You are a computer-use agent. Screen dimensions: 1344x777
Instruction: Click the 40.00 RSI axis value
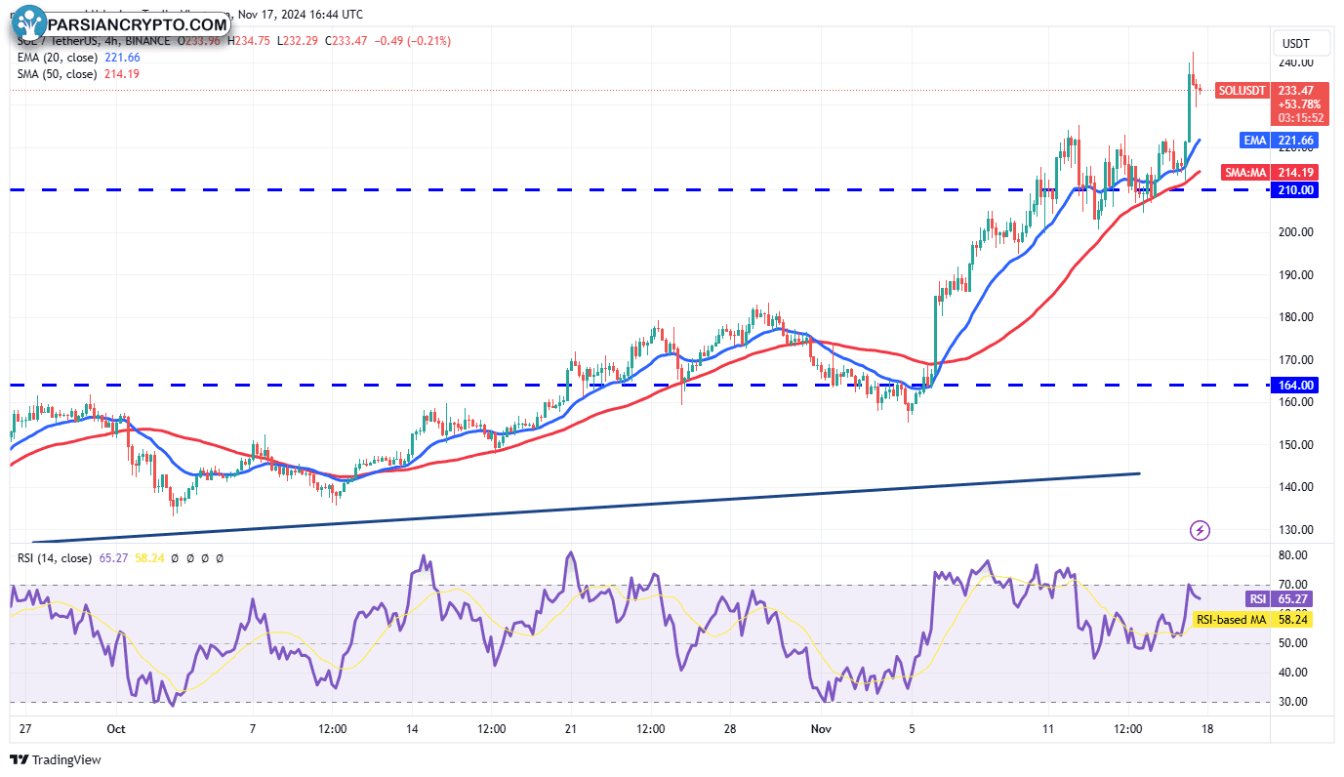click(1293, 673)
